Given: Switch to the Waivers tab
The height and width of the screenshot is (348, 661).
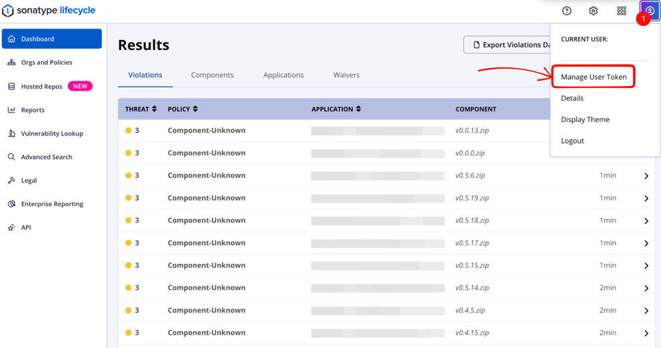Looking at the screenshot, I should [346, 75].
